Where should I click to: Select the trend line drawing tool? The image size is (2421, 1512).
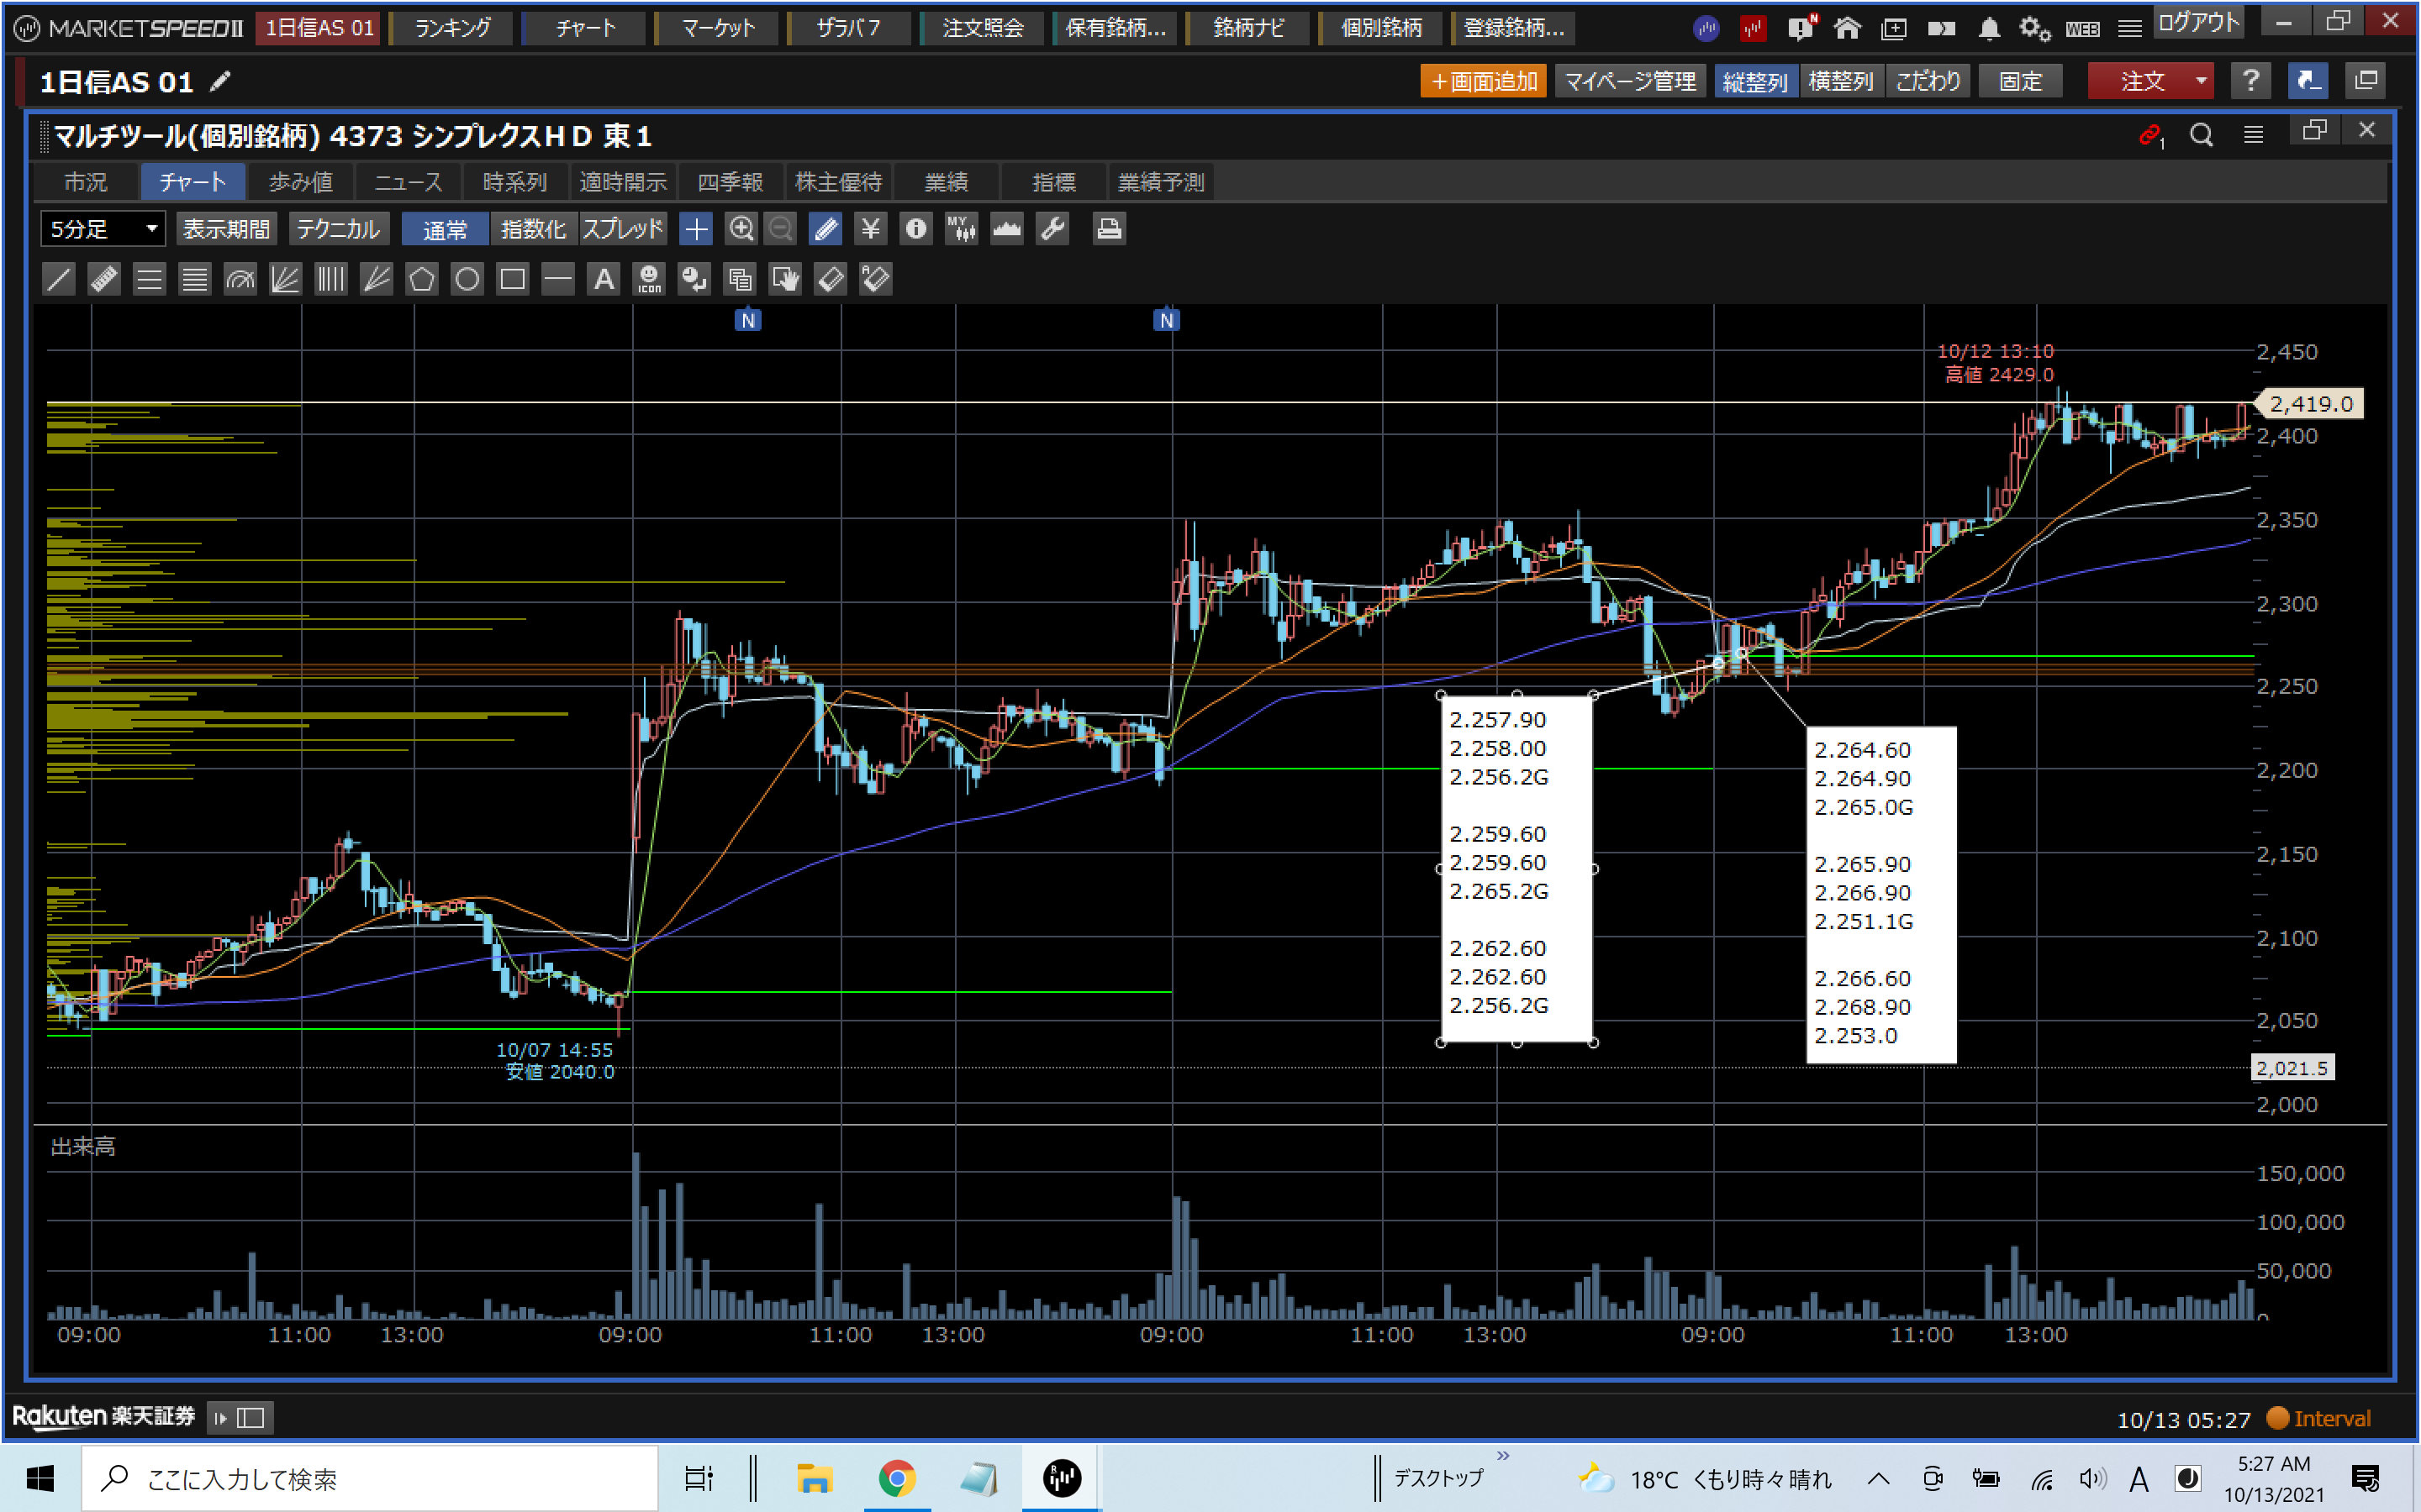coord(59,279)
